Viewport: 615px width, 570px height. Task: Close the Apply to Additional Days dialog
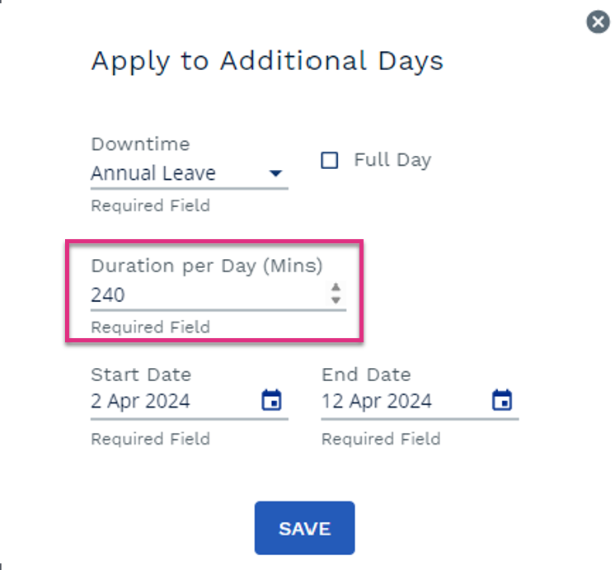(598, 22)
